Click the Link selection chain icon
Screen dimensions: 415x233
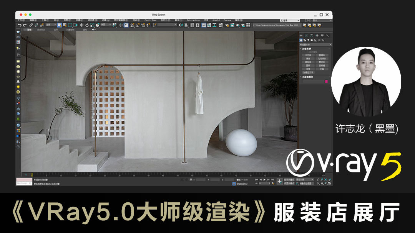point(31,25)
